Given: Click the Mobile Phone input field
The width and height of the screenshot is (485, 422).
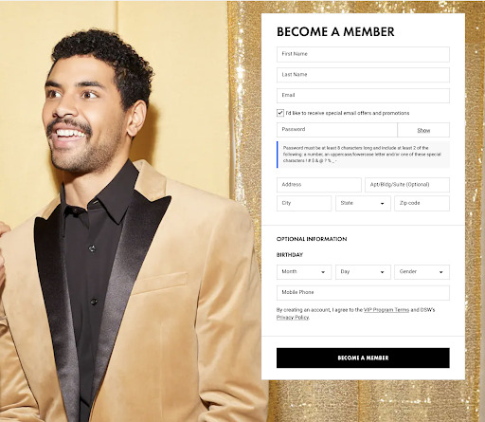Looking at the screenshot, I should pyautogui.click(x=363, y=293).
